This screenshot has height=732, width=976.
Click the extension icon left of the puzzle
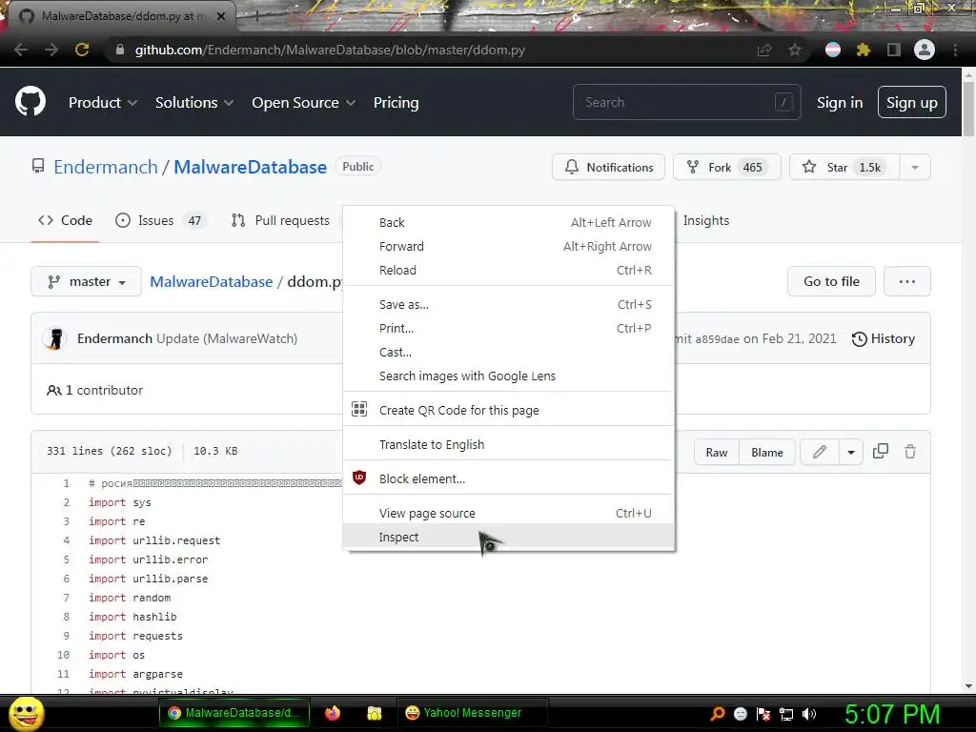pos(833,50)
